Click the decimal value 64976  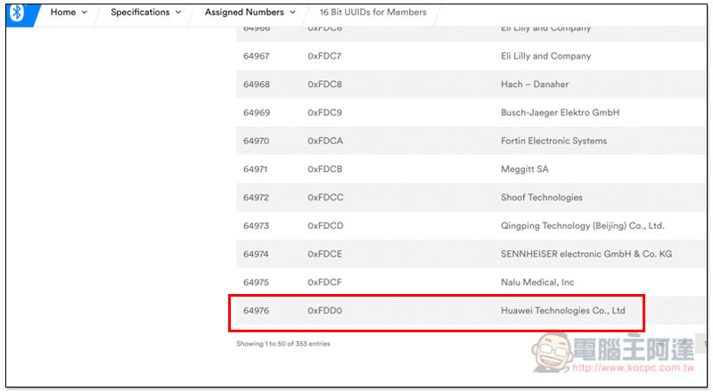coord(256,311)
